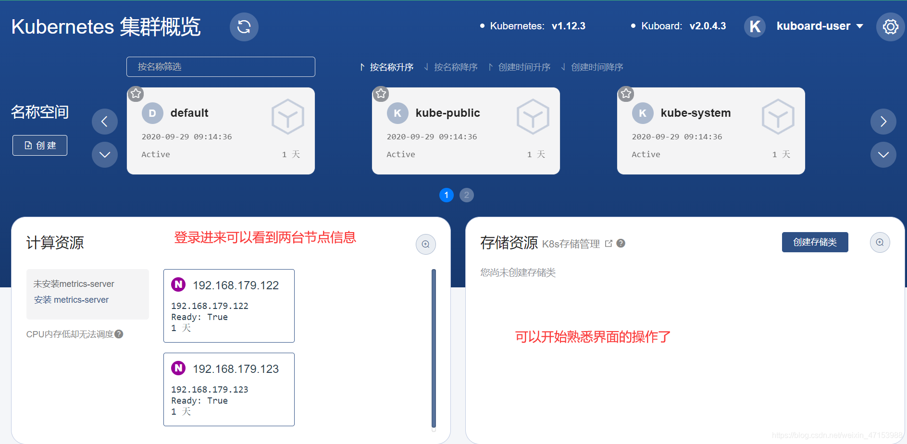Viewport: 907px width, 444px height.
Task: Click the refresh cluster overview icon
Action: (x=244, y=27)
